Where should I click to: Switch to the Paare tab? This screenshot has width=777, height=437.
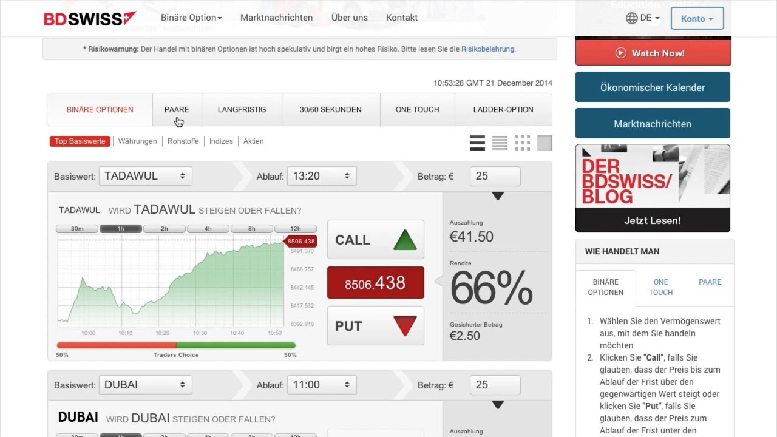coord(177,110)
